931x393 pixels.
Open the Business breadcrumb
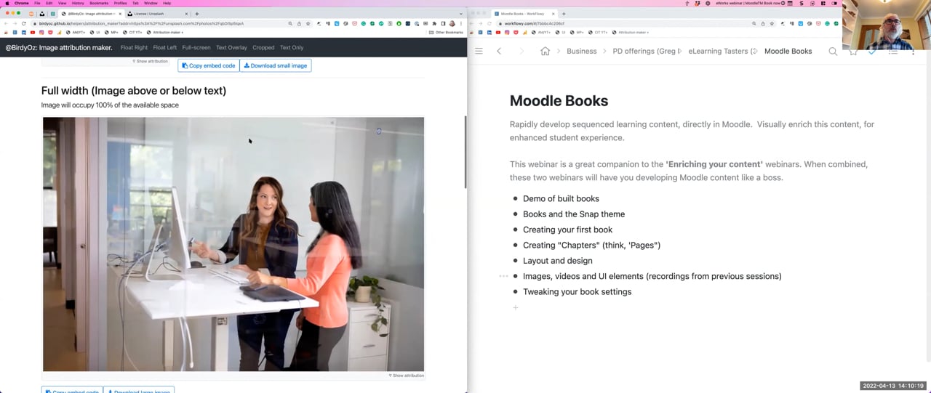(x=581, y=51)
